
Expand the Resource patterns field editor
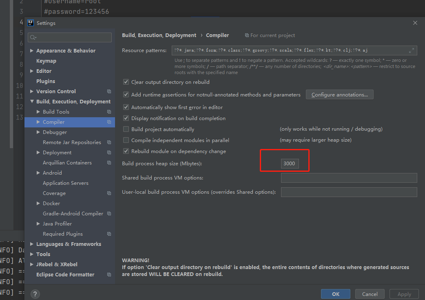(412, 50)
